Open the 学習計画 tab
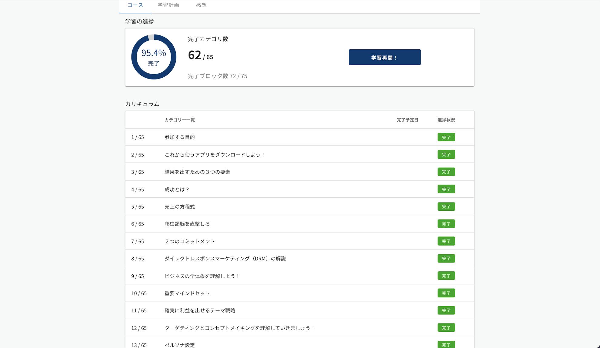 168,5
